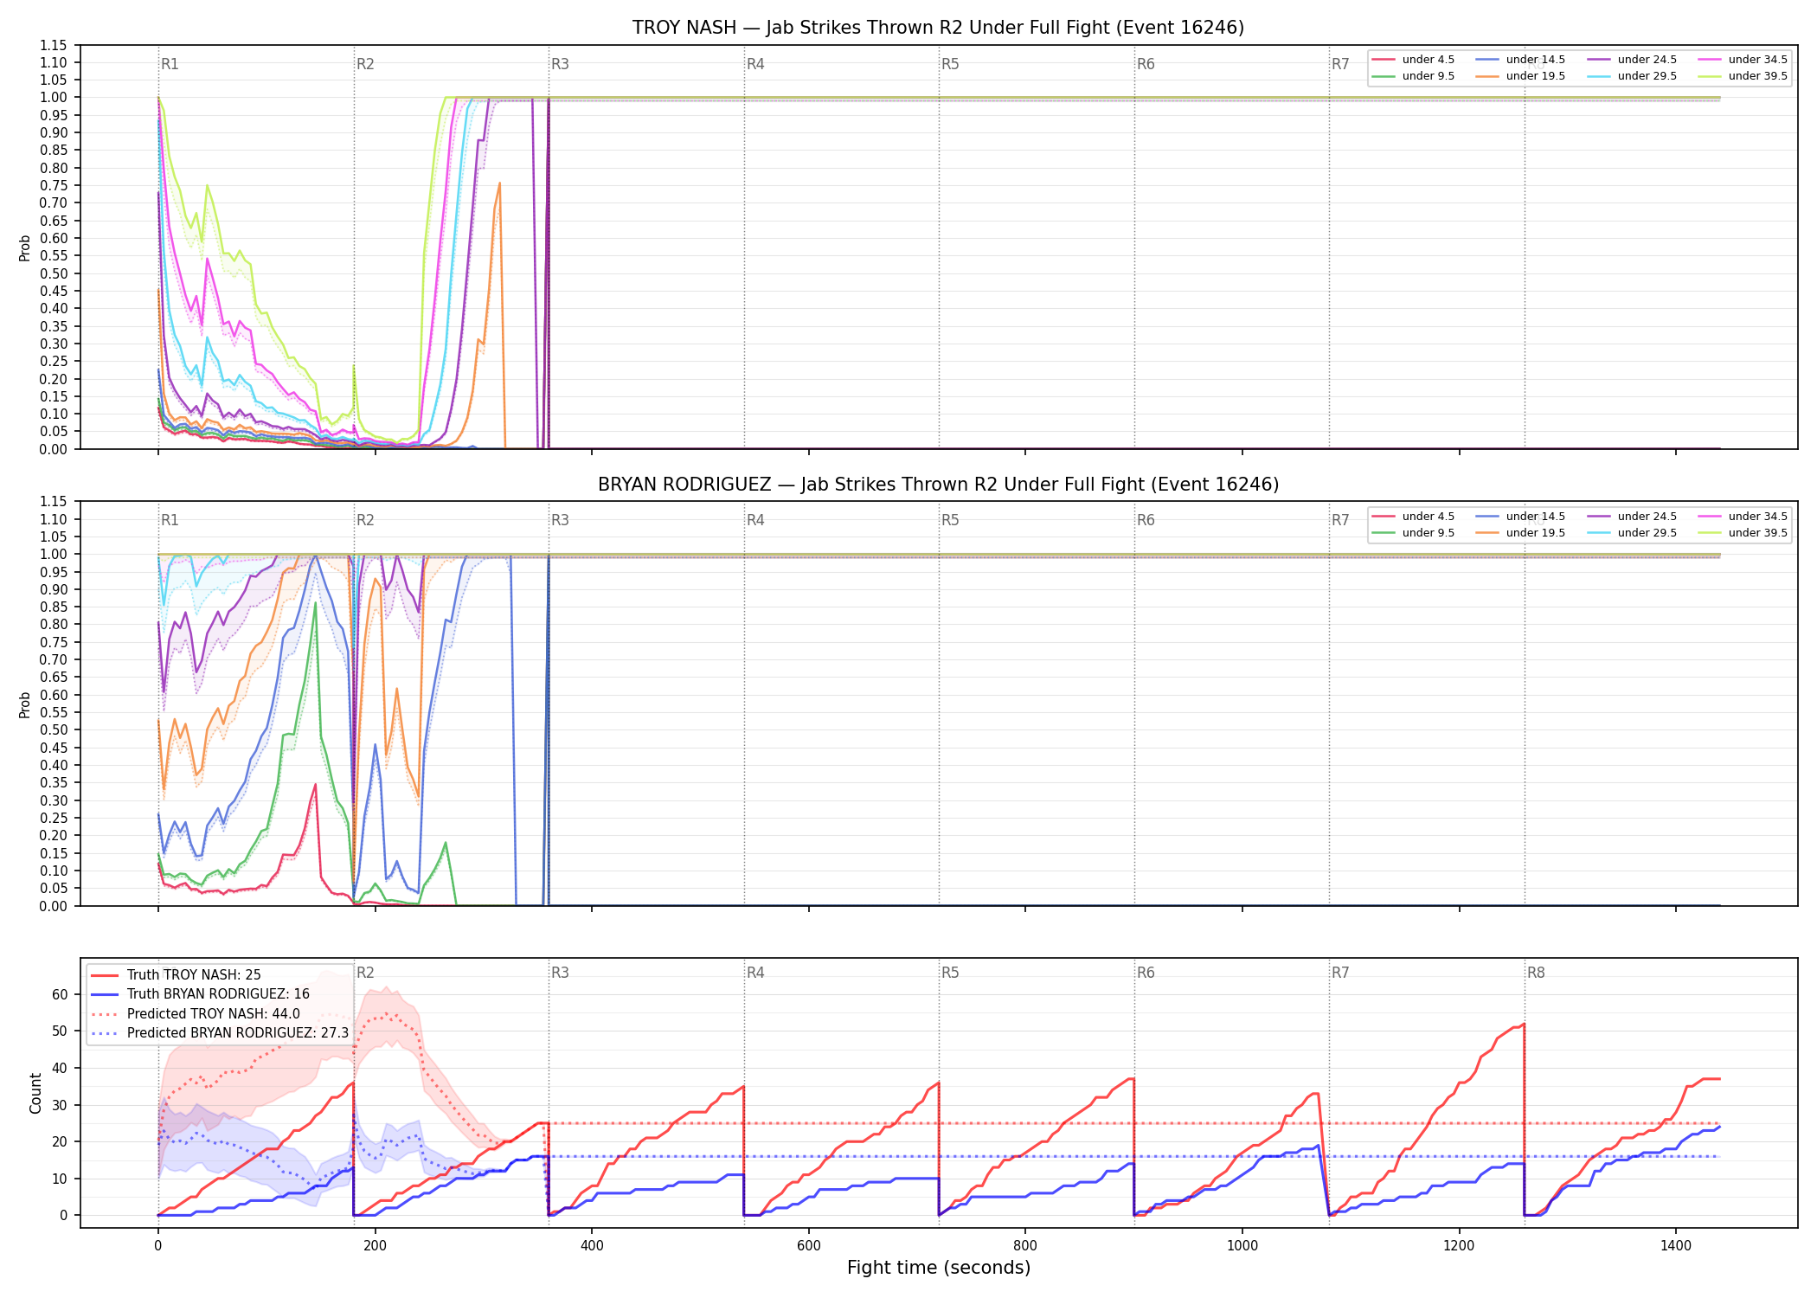Viewport: 1817px width, 1298px height.
Task: Click the TROY NASH Jab Strikes chart title
Action: [x=938, y=28]
